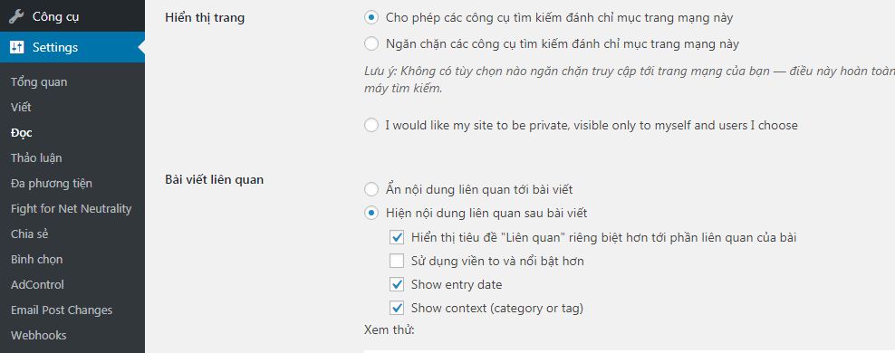The height and width of the screenshot is (353, 895).
Task: Click the Settings sliders icon
Action: 16,47
